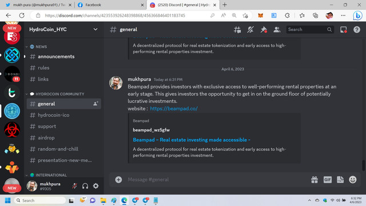Viewport: 366px width, 206px height.
Task: Open the Bing sidebar button
Action: (357, 15)
